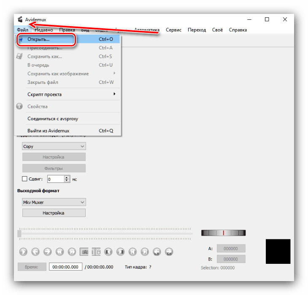The width and height of the screenshot is (308, 295).
Task: Open the Своё menu
Action: (x=217, y=30)
